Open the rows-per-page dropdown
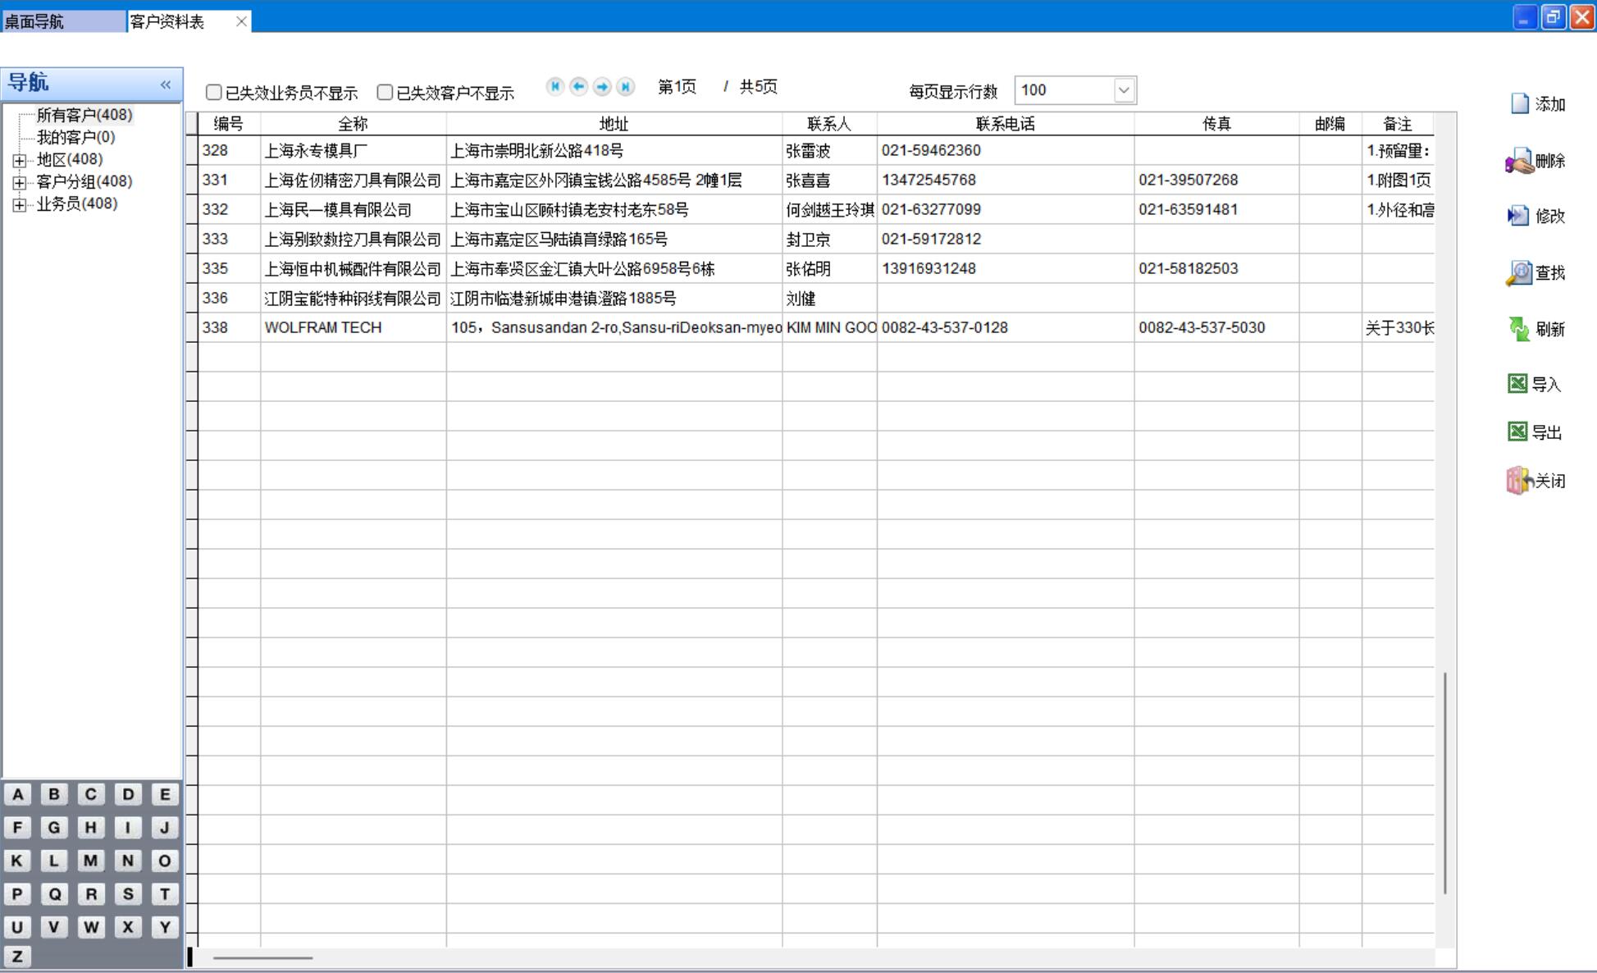Image resolution: width=1597 pixels, height=973 pixels. tap(1123, 90)
